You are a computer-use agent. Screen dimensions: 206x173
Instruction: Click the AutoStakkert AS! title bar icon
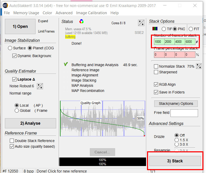click(x=5, y=5)
